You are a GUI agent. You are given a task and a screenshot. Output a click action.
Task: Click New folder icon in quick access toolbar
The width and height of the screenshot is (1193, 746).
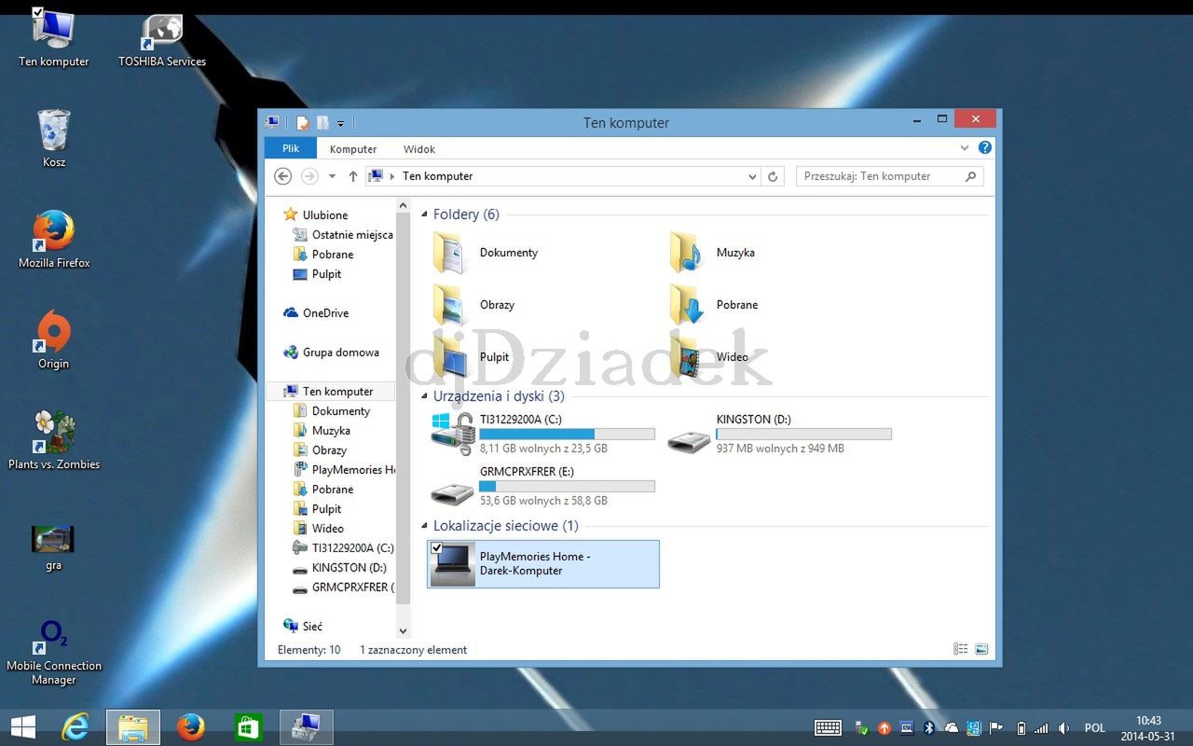click(322, 122)
